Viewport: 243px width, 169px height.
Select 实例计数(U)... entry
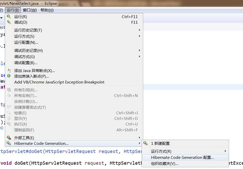(74, 102)
